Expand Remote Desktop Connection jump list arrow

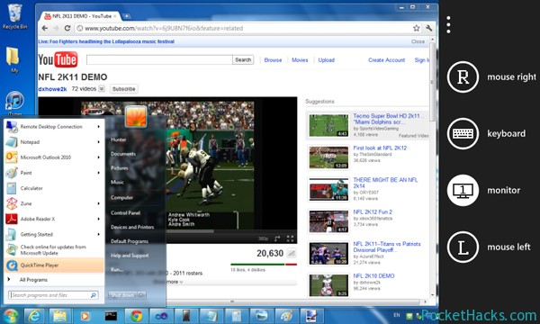coord(98,126)
